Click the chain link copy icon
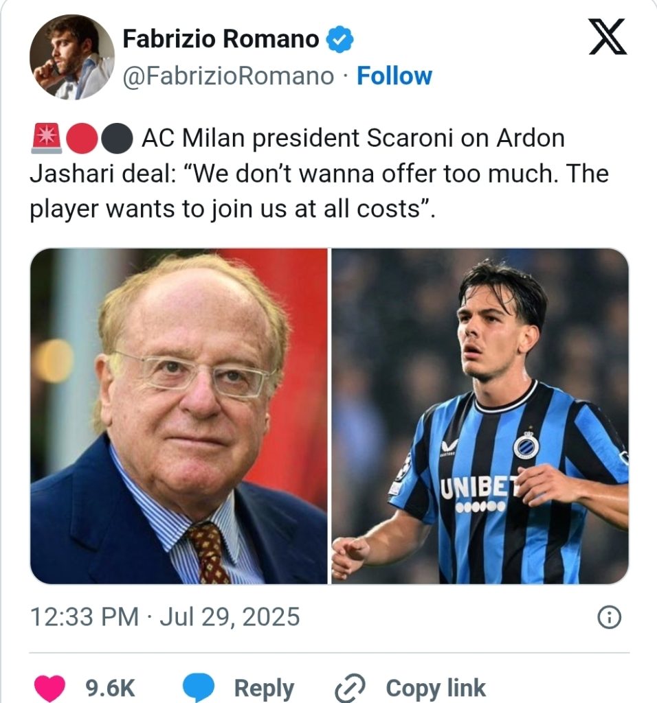The width and height of the screenshot is (657, 703). [348, 687]
